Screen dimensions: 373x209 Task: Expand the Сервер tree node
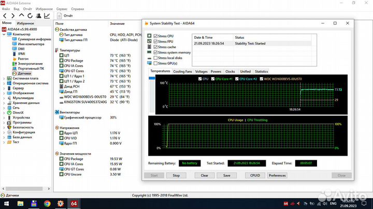click(4, 88)
